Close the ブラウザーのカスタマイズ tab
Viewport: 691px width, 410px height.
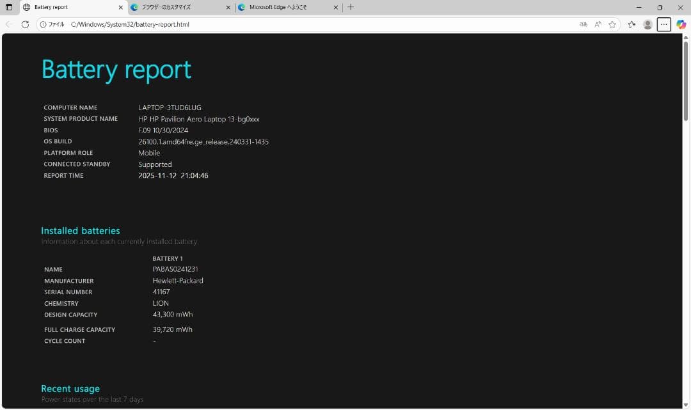coord(228,7)
